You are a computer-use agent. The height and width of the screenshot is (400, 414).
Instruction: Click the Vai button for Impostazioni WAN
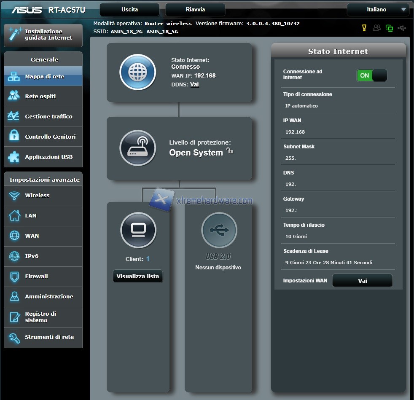[362, 281]
